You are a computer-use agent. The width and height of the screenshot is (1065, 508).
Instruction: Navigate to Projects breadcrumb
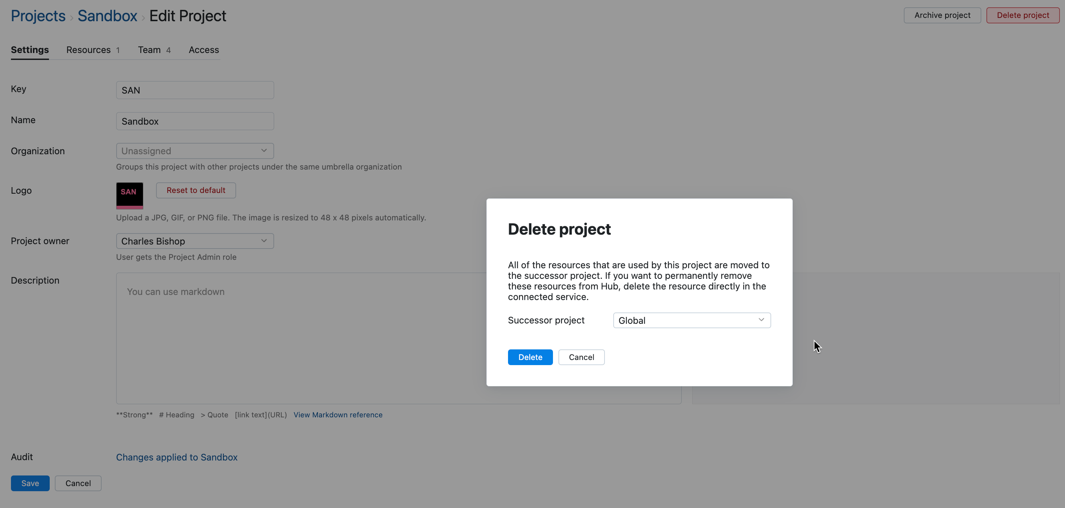click(x=38, y=16)
